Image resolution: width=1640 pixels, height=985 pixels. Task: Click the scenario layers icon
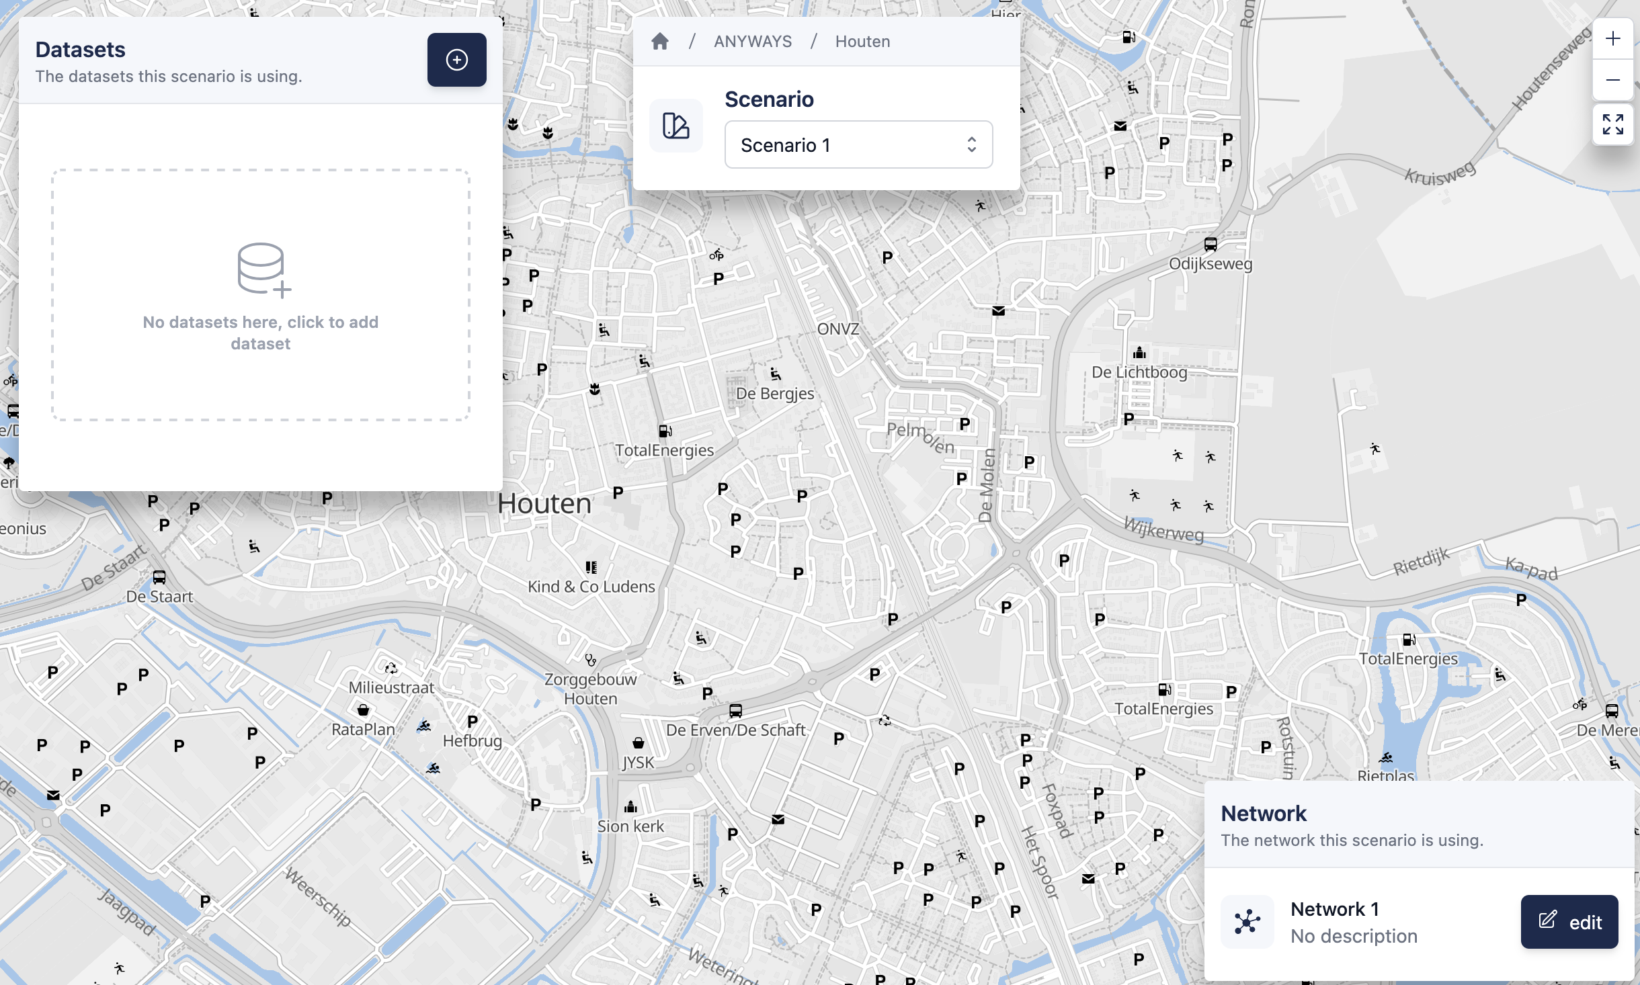point(675,126)
